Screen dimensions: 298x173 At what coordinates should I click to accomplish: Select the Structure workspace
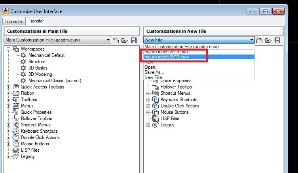(37, 62)
